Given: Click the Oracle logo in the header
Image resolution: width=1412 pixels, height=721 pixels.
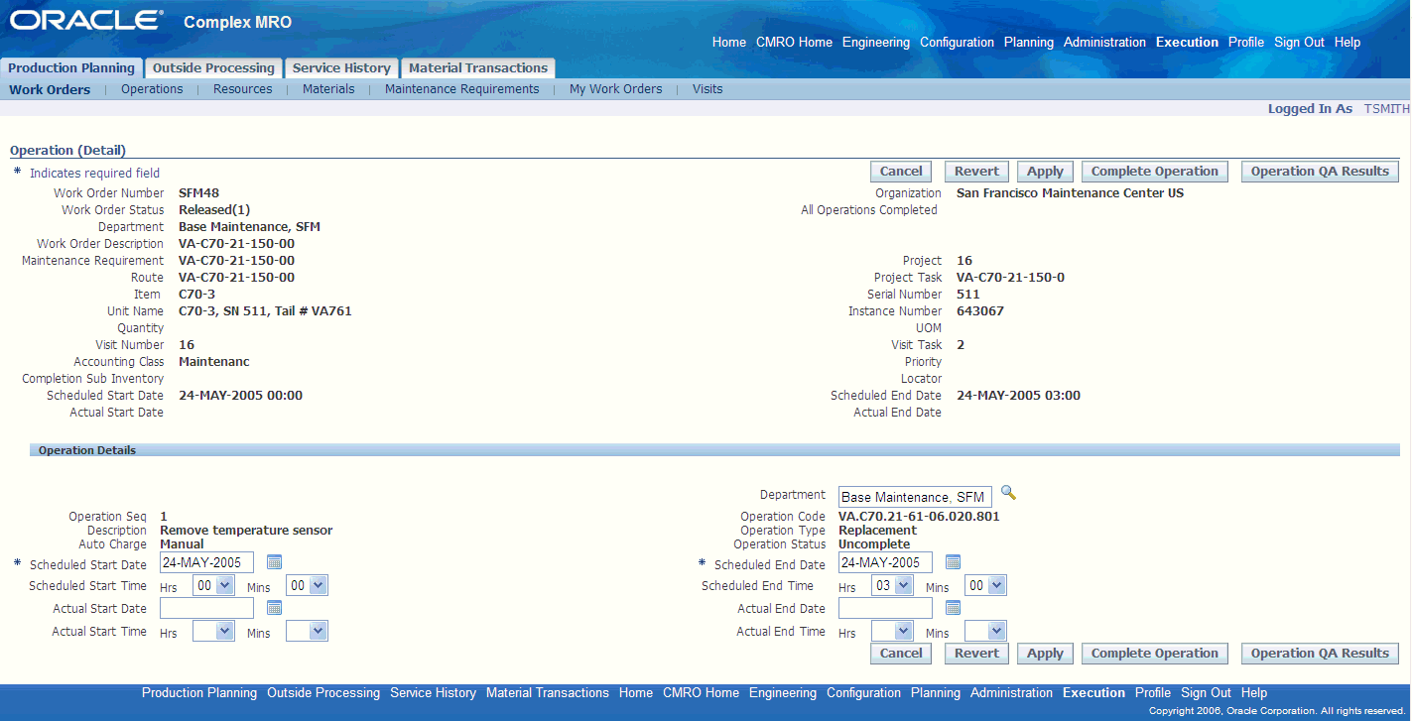Looking at the screenshot, I should pyautogui.click(x=87, y=21).
